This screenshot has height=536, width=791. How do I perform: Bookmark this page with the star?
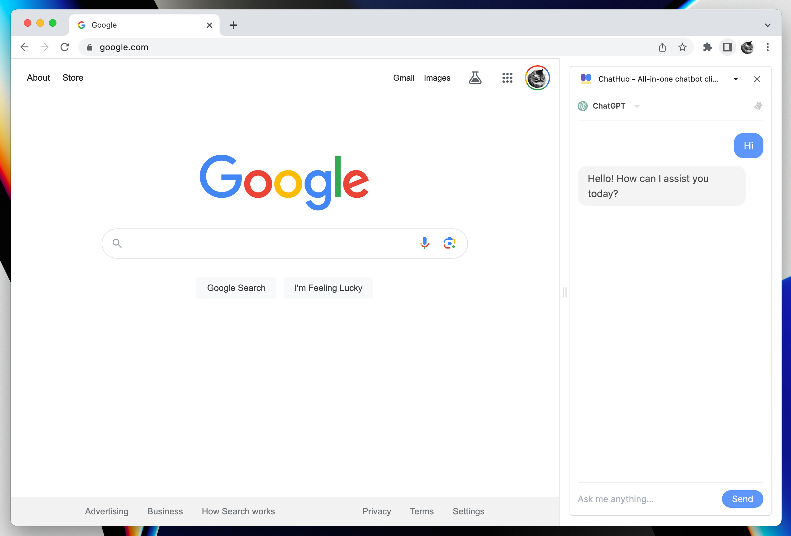682,47
